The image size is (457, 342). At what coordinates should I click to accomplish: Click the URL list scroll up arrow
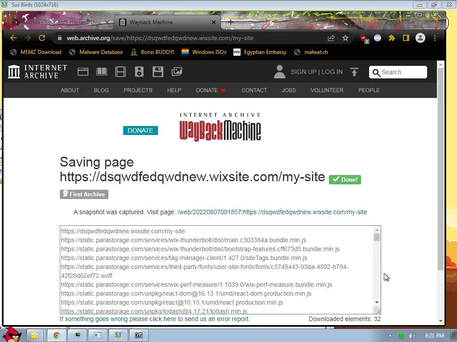tap(377, 230)
